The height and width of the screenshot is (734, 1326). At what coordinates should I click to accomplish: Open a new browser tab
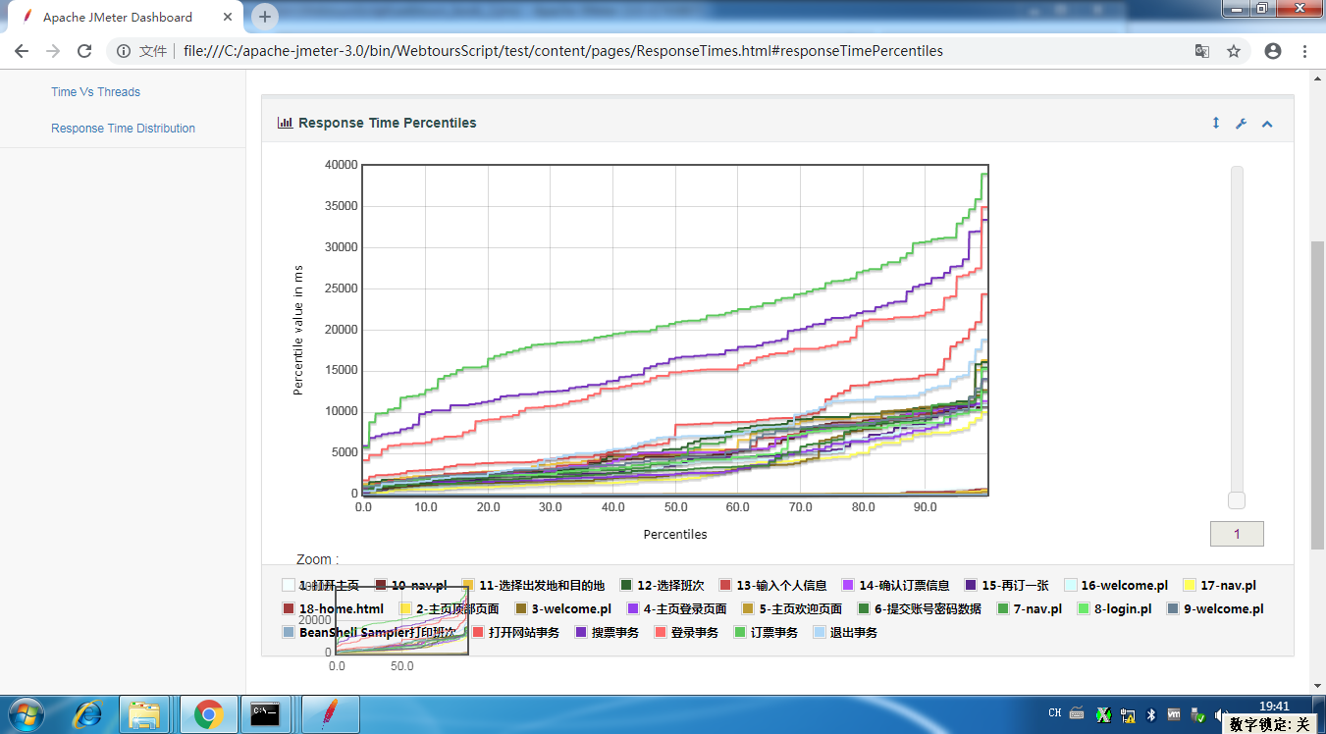[x=265, y=17]
